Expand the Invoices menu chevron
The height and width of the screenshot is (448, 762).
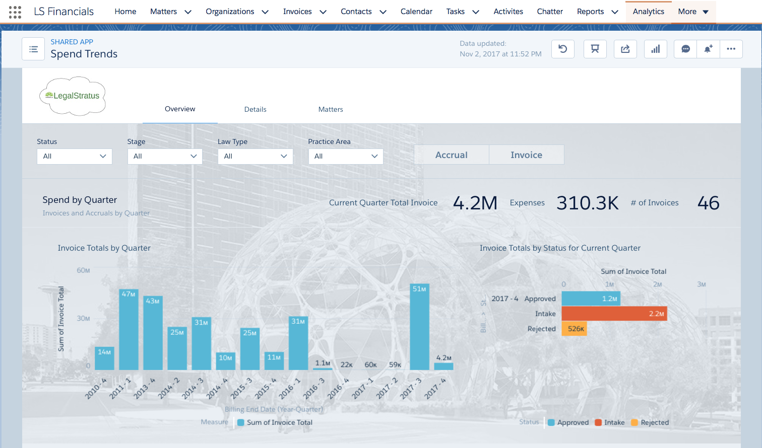click(x=323, y=12)
